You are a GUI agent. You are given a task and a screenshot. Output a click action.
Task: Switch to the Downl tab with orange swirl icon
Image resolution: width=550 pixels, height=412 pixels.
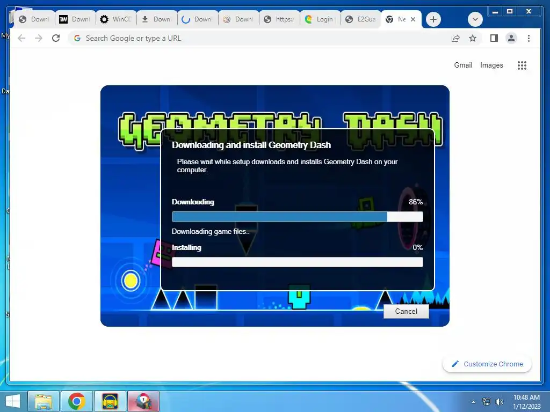238,19
